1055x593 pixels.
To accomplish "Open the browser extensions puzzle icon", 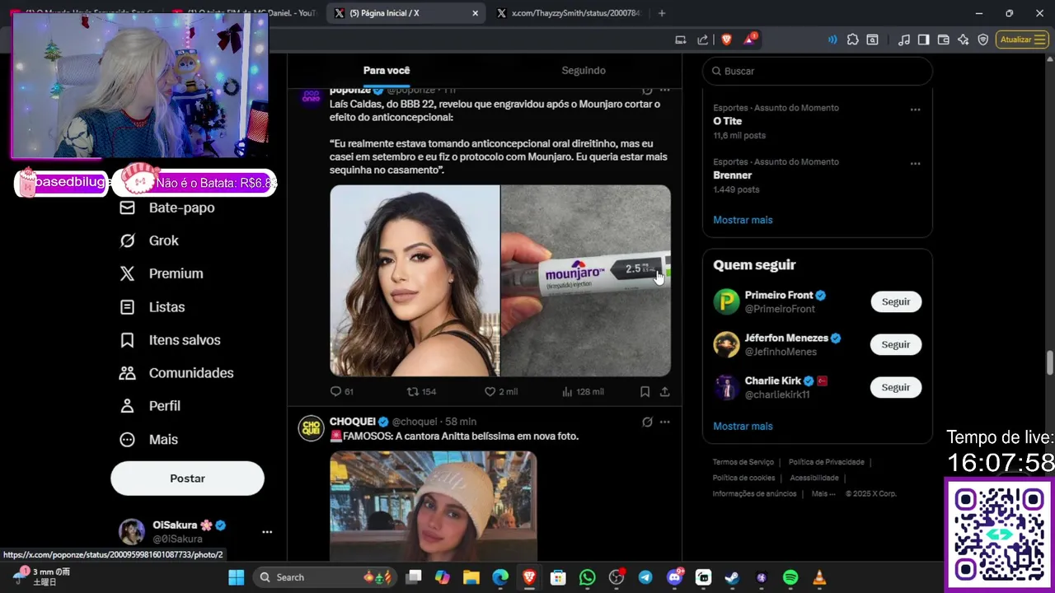I will (x=852, y=40).
